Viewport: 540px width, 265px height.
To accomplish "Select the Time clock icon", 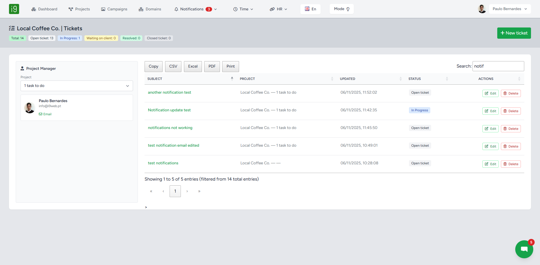I will click(235, 9).
